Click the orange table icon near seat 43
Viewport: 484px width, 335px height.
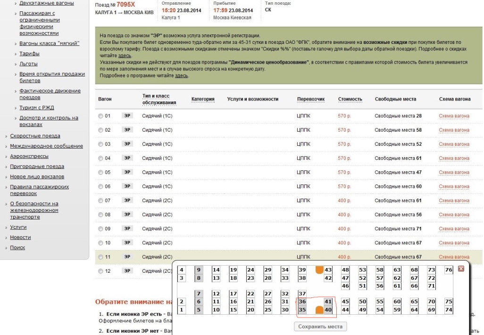click(x=319, y=269)
